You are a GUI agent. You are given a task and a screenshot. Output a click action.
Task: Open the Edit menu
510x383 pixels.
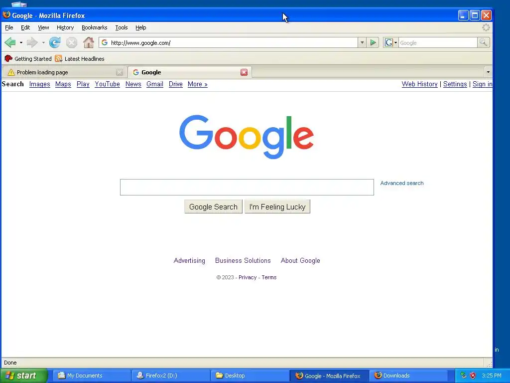coord(25,28)
